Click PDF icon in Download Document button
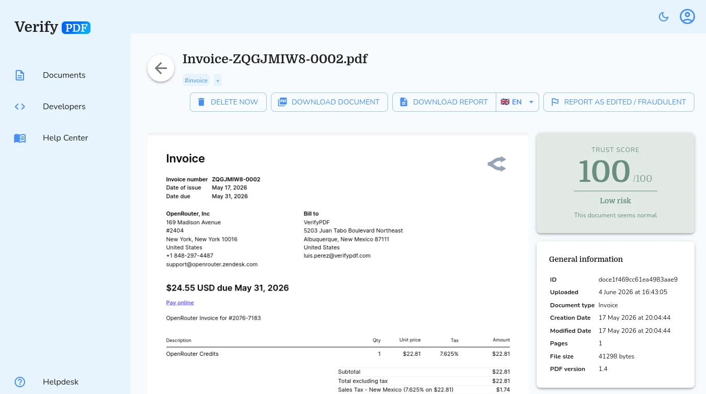 pyautogui.click(x=282, y=102)
